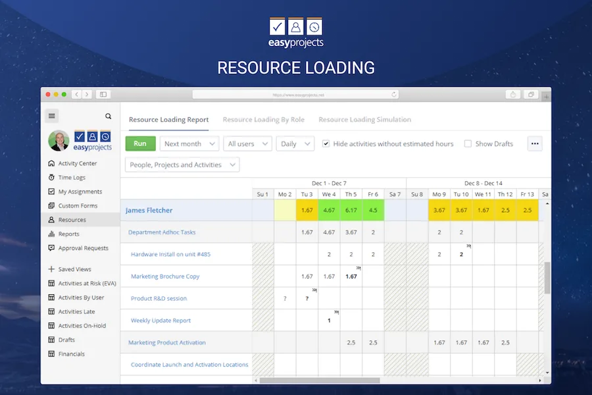Screen dimensions: 592x395
Task: Click the horizontal scrollbar under the grid
Action: point(320,381)
